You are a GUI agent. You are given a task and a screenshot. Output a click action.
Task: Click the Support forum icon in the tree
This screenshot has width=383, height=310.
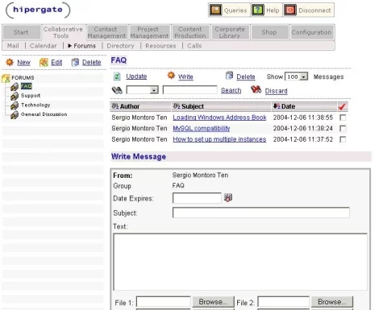15,96
